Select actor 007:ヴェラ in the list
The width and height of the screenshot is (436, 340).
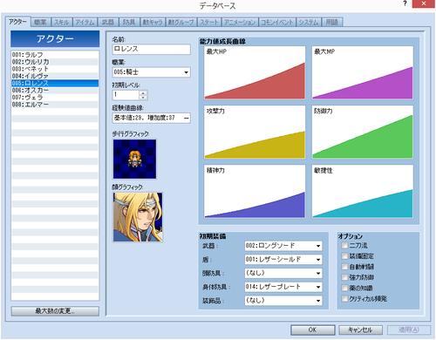pos(55,98)
